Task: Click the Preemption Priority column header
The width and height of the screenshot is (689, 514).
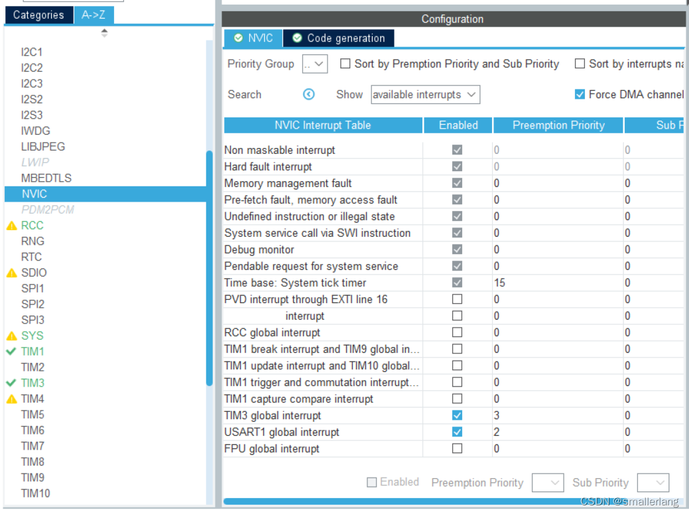Action: (x=558, y=125)
